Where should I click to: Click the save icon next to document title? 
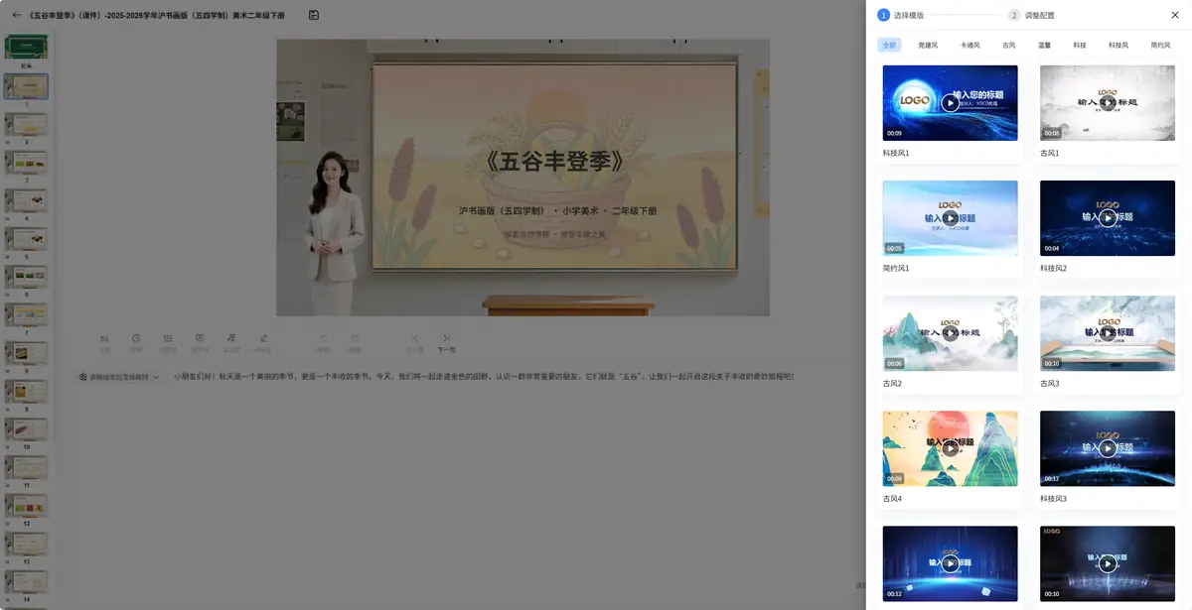click(x=314, y=15)
